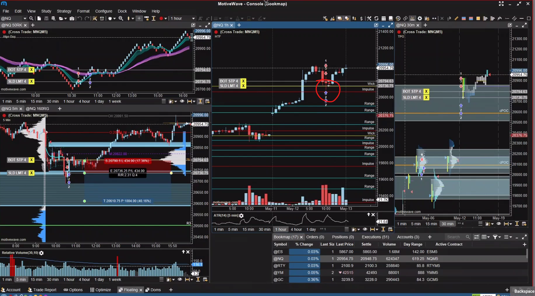Pop out the @NQ 1h chart panel
Image resolution: width=535 pixels, height=296 pixels.
pos(376,25)
